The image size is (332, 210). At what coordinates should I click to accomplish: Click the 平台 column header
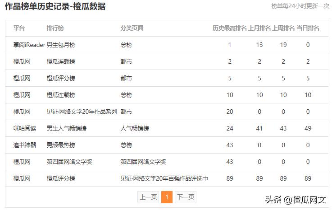tap(19, 28)
